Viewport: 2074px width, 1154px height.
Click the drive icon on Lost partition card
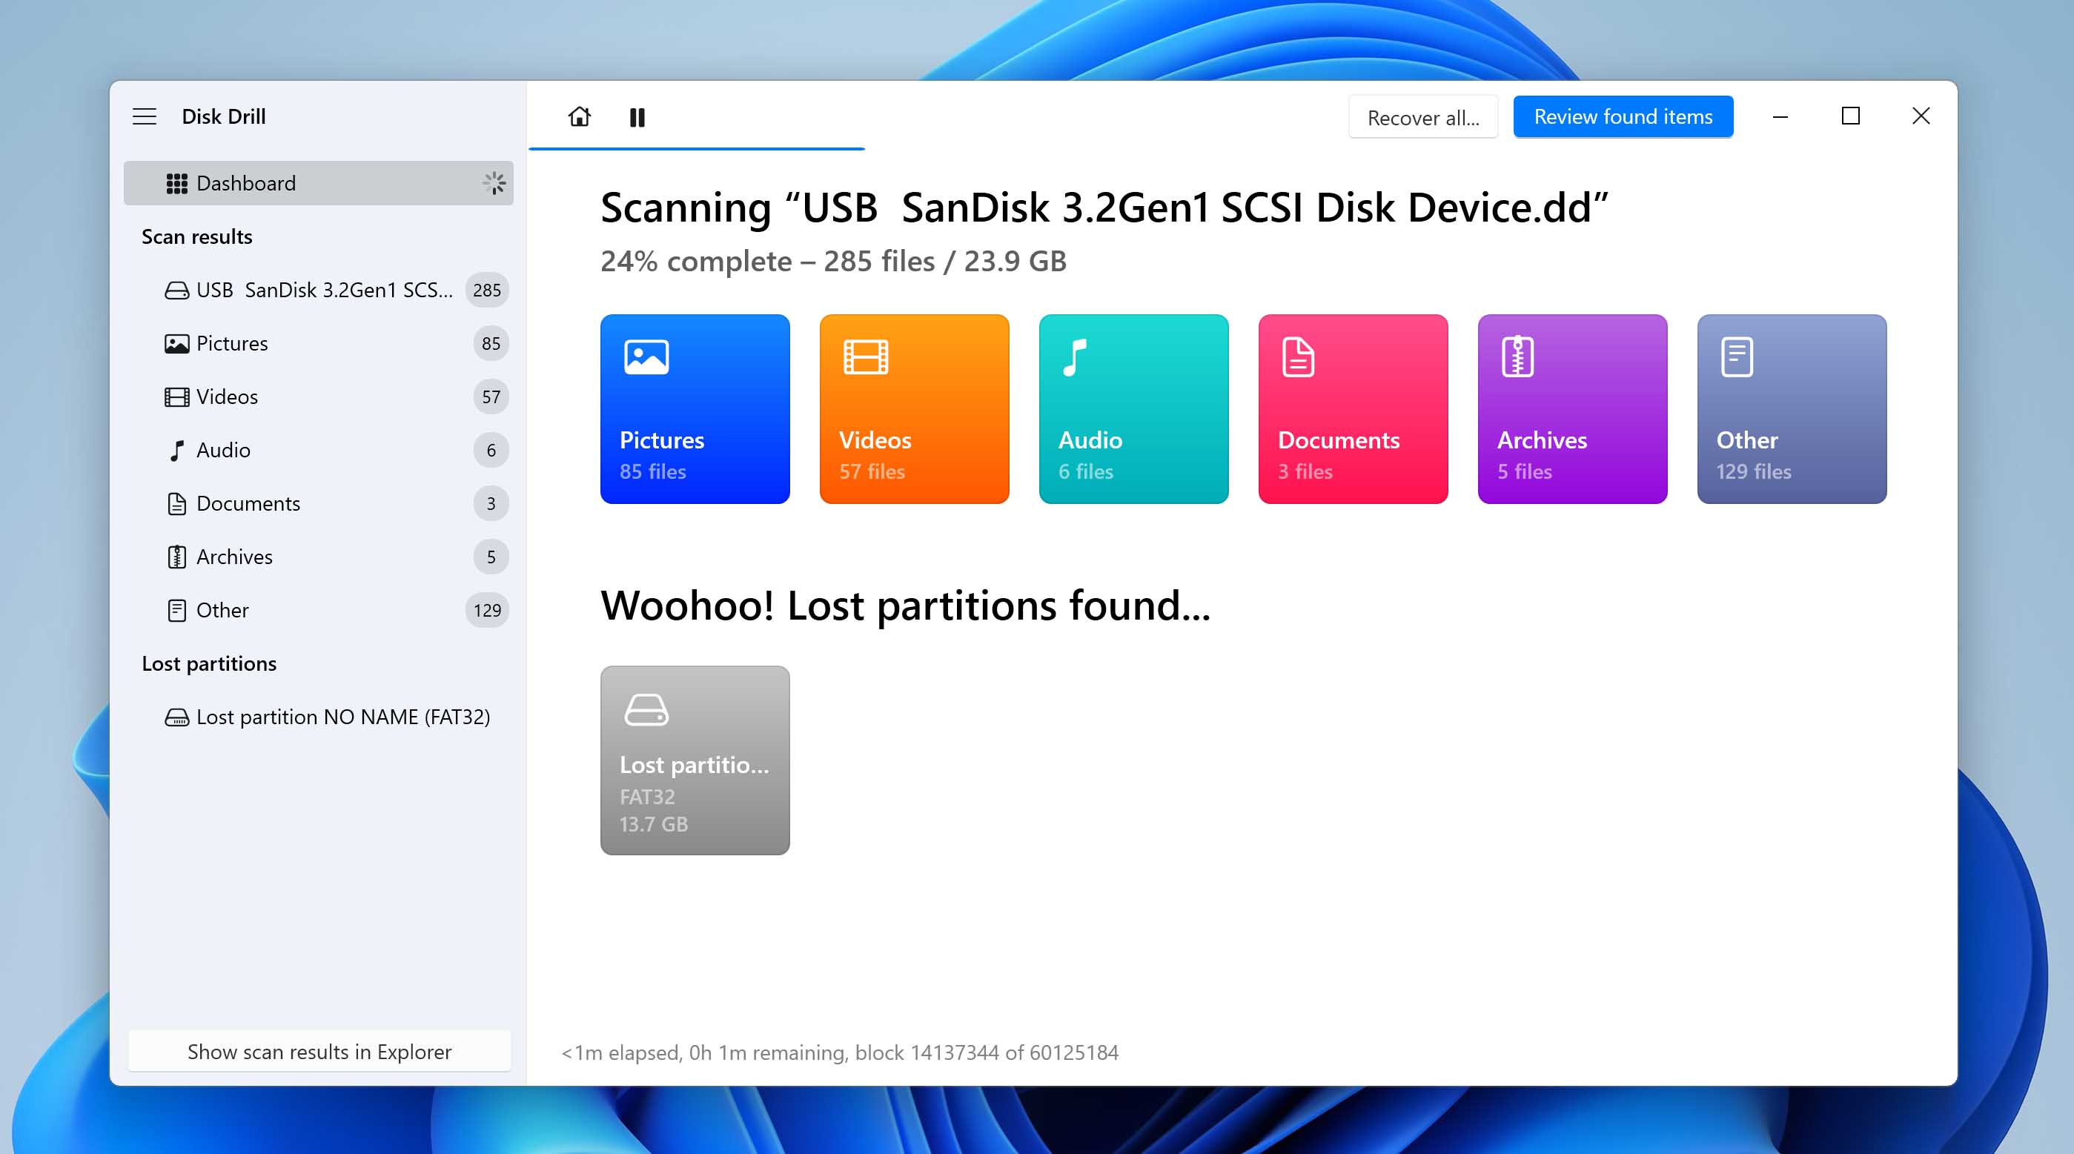pyautogui.click(x=646, y=709)
